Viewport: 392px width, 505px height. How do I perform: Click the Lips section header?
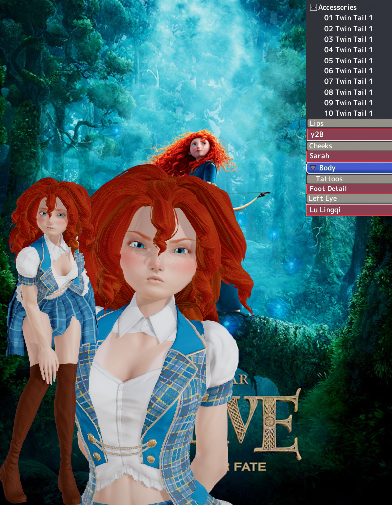349,123
